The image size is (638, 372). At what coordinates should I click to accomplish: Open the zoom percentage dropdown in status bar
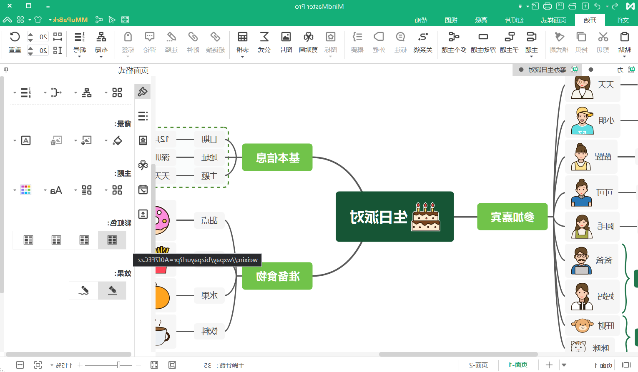click(52, 365)
